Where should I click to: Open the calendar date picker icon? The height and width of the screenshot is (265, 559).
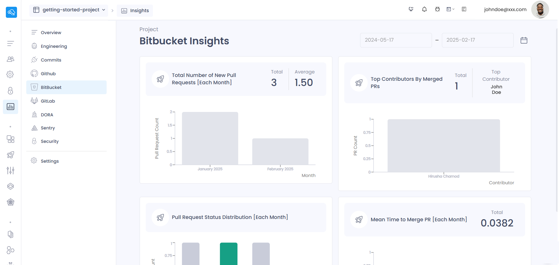click(x=524, y=40)
